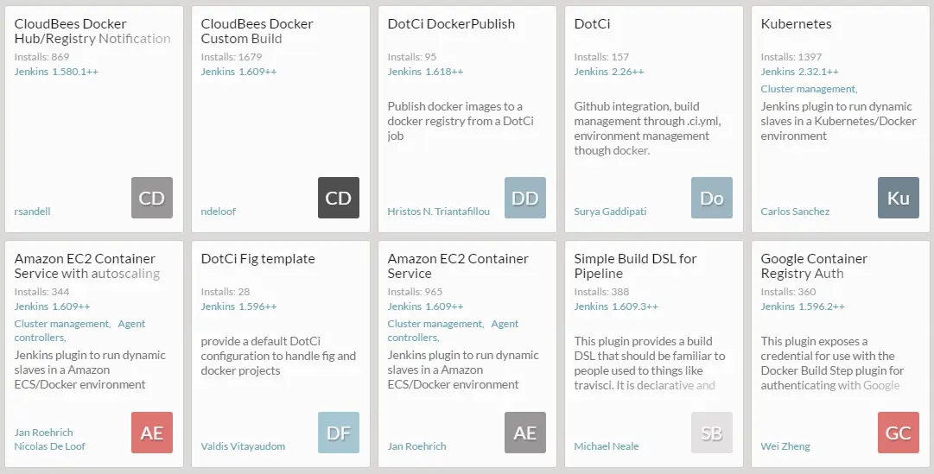
Task: Click the gray AE icon on Amazon EC2 Container Service
Action: pyautogui.click(x=525, y=433)
